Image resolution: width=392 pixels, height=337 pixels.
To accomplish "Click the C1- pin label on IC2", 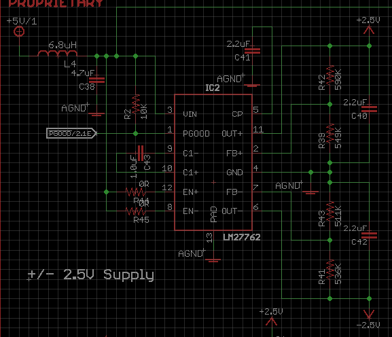I will point(191,154).
